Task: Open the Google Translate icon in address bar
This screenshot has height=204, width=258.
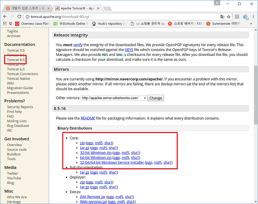Action: coord(222,16)
